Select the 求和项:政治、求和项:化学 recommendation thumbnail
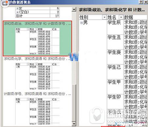This screenshot has height=127, width=148. (x=37, y=38)
